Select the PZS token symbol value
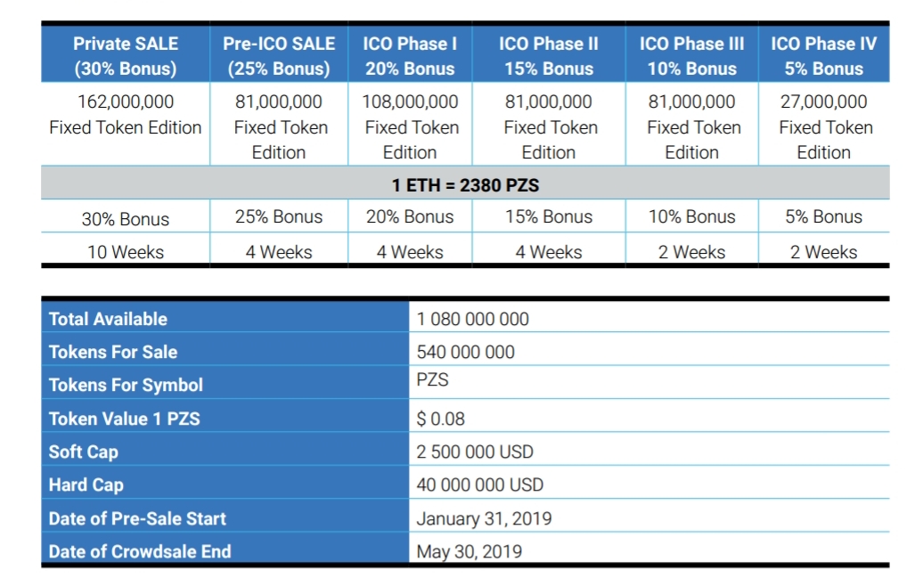 pyautogui.click(x=433, y=380)
